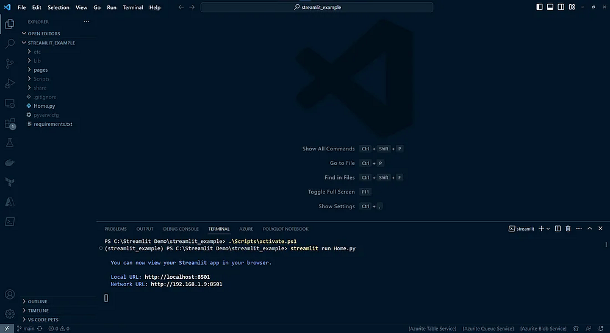
Task: Go back in navigation history
Action: [x=181, y=7]
